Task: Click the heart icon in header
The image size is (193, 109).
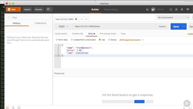Action: (x=188, y=9)
